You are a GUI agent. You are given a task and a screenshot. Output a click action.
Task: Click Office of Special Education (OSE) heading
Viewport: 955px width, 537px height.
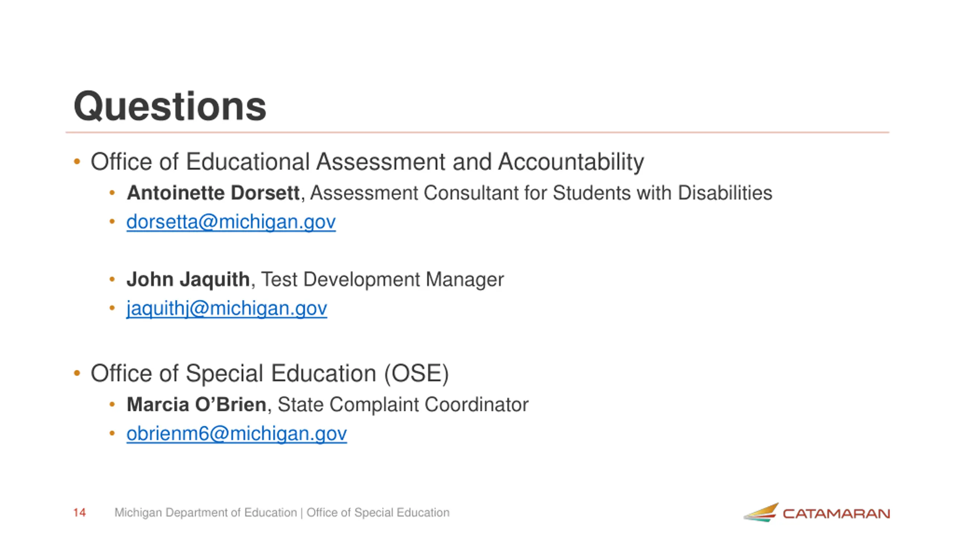point(270,374)
